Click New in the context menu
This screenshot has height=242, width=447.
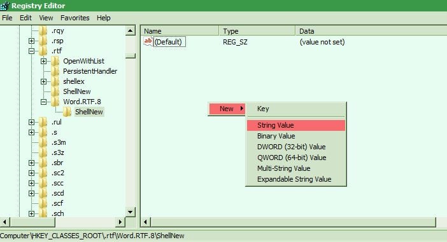click(x=227, y=109)
